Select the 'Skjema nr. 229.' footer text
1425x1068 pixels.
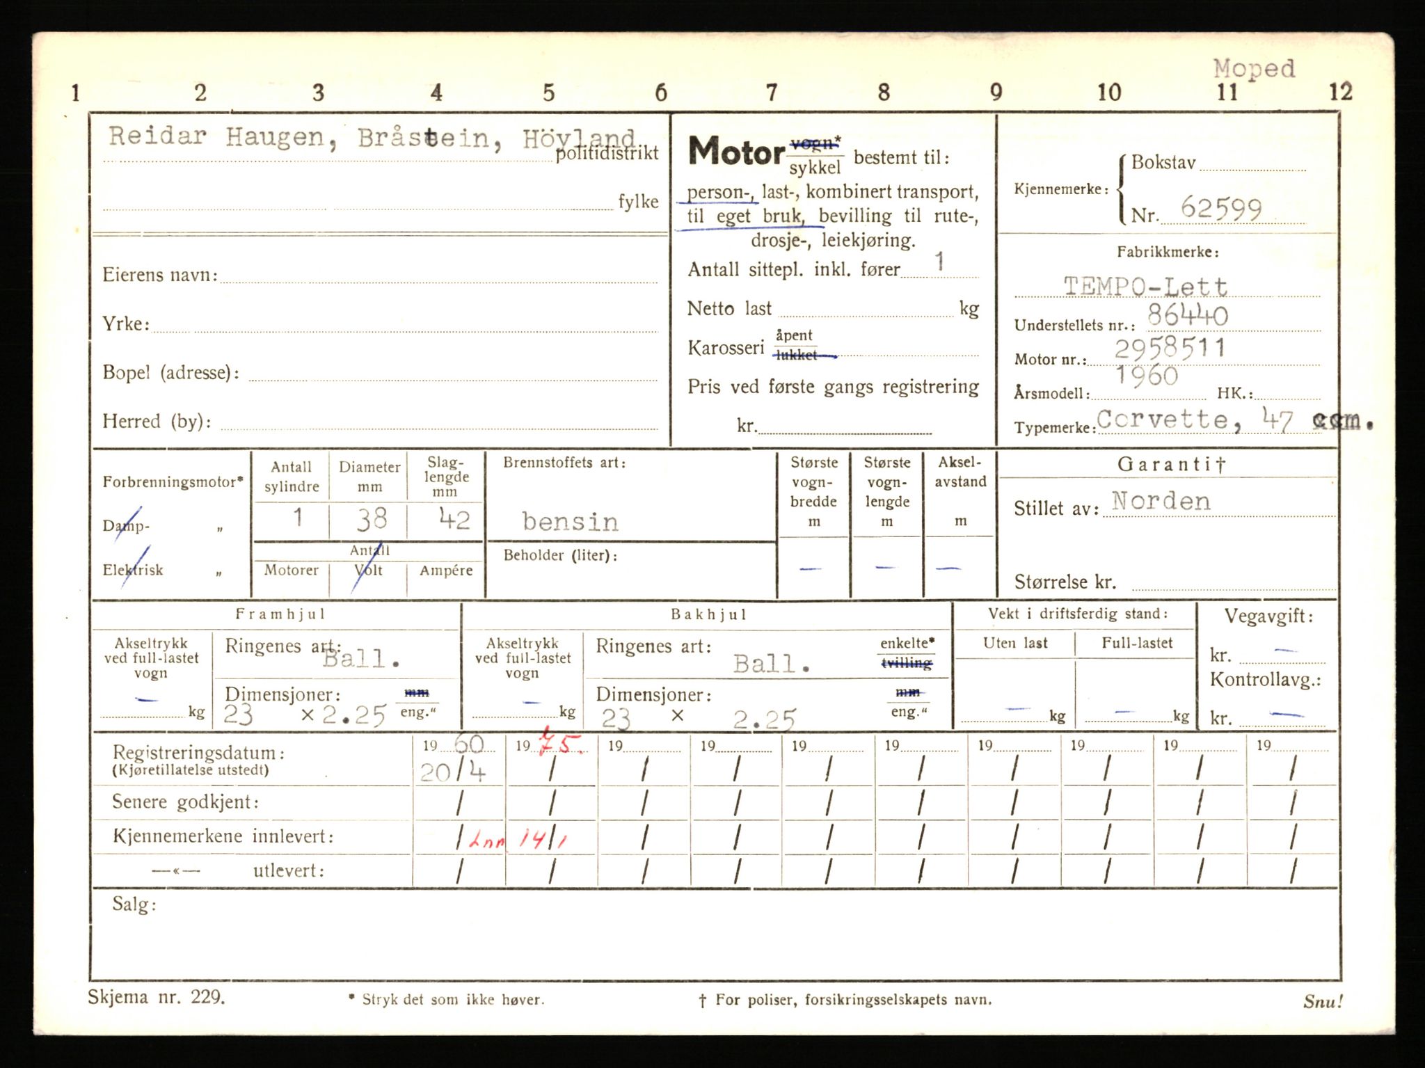coord(157,997)
